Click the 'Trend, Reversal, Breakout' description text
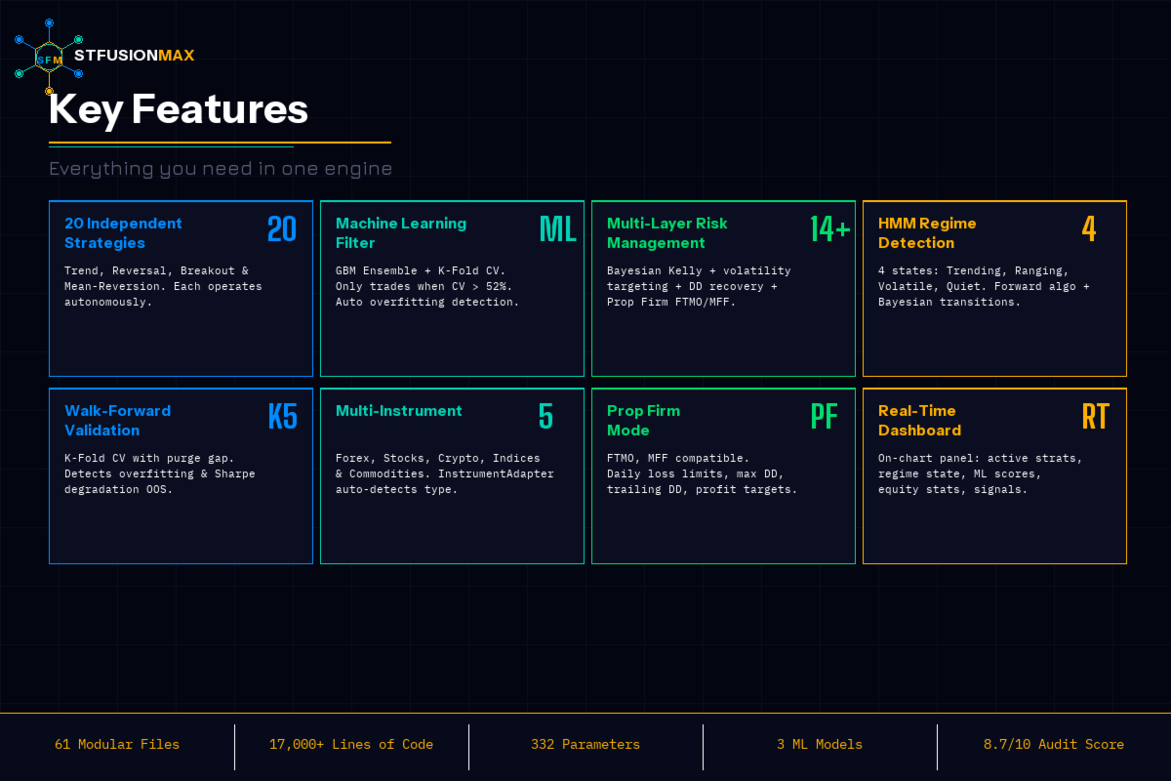Viewport: 1171px width, 781px height. point(163,286)
